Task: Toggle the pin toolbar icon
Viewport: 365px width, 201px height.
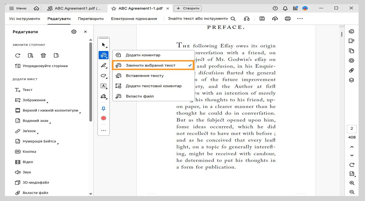Action: pos(103,109)
